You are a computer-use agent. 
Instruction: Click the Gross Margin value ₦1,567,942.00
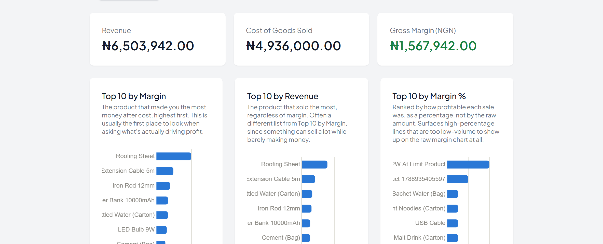click(x=433, y=46)
